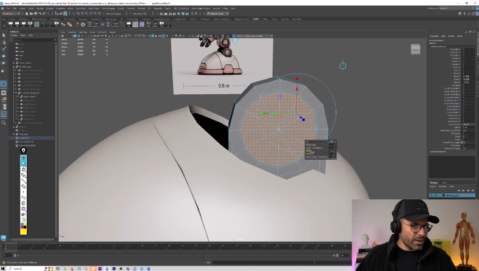Click the first snap magnet icon

point(78,13)
